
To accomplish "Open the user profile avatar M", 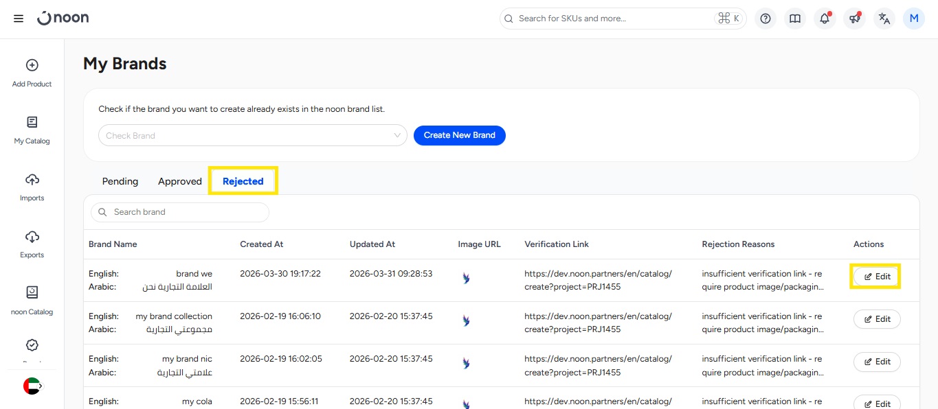I will pos(914,19).
